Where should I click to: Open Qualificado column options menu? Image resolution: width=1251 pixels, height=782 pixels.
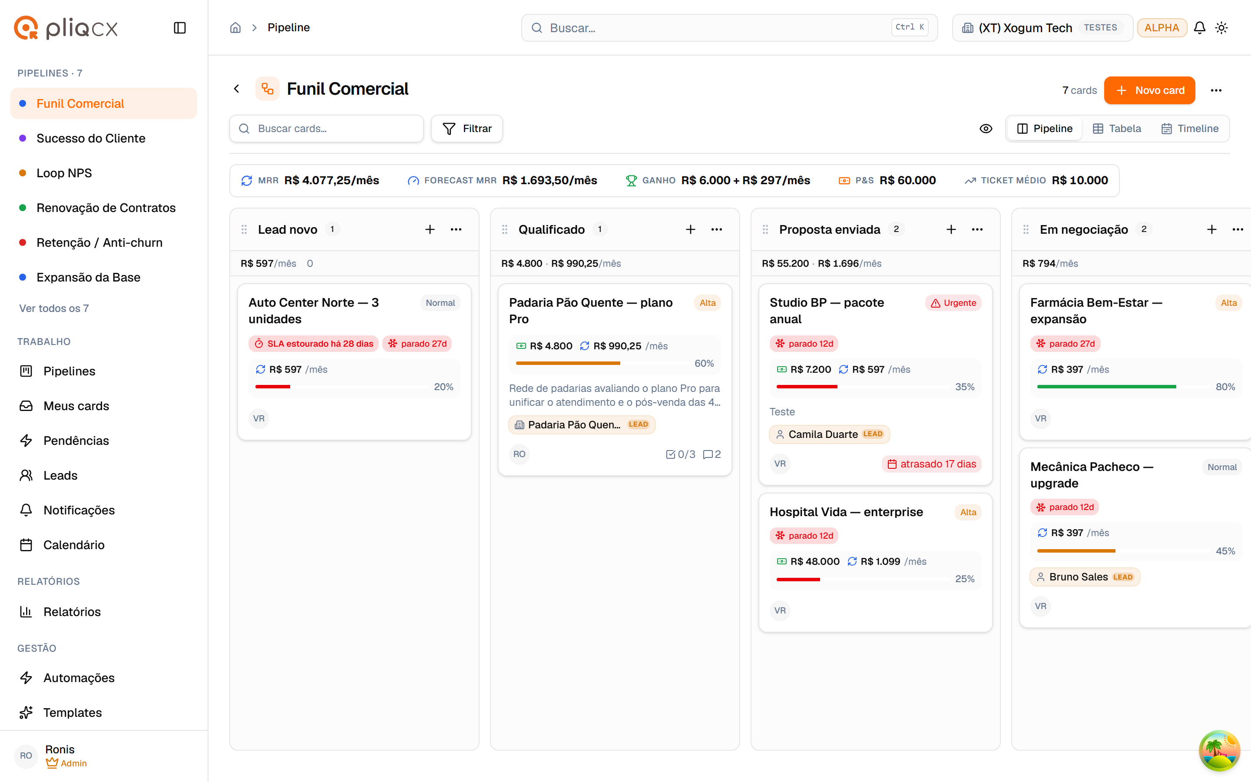click(x=716, y=229)
